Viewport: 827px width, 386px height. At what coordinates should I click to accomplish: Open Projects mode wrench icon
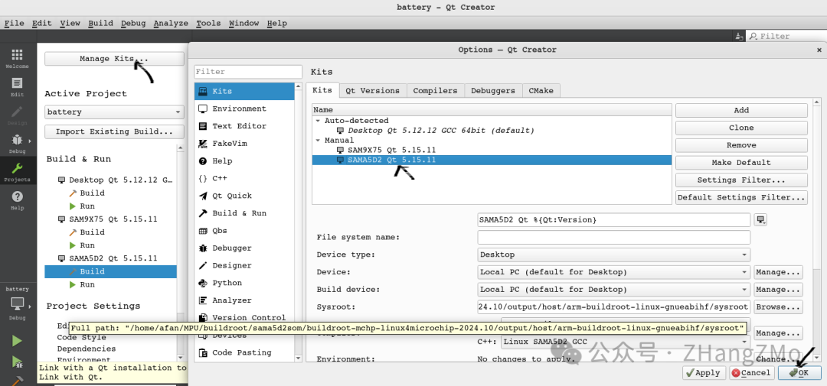pos(18,172)
